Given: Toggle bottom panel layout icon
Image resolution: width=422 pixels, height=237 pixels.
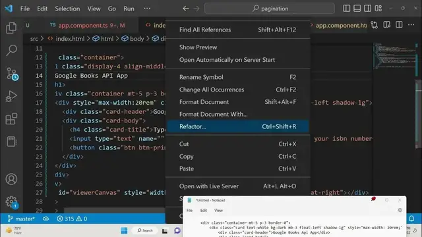Looking at the screenshot, I should click(357, 9).
